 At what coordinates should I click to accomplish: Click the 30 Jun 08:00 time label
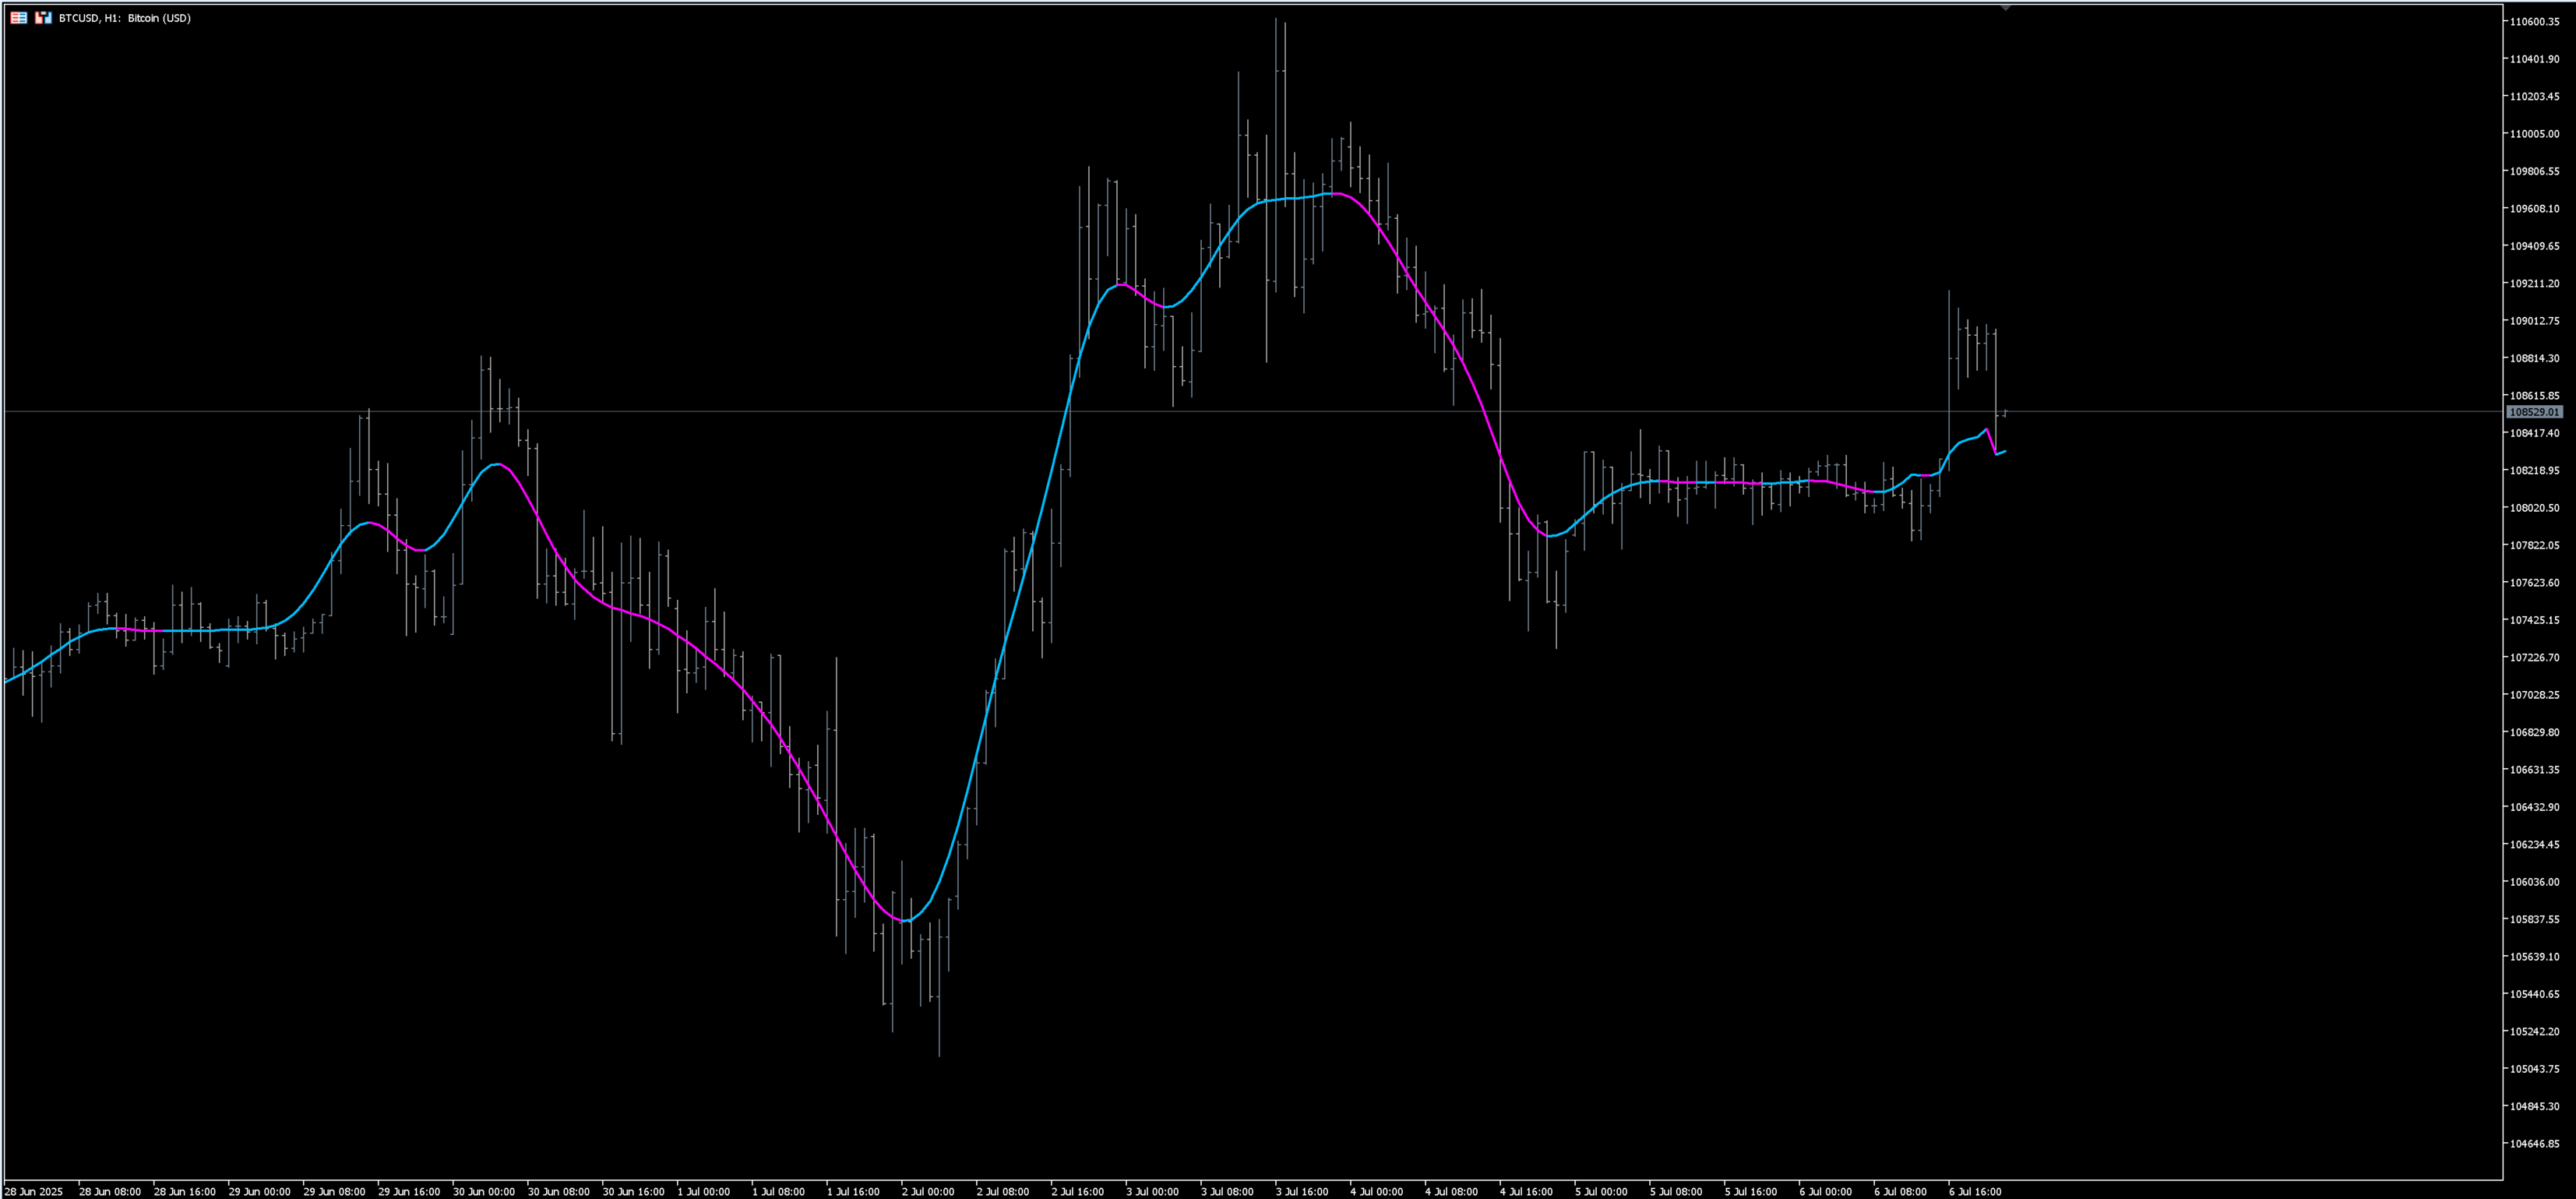[558, 1191]
